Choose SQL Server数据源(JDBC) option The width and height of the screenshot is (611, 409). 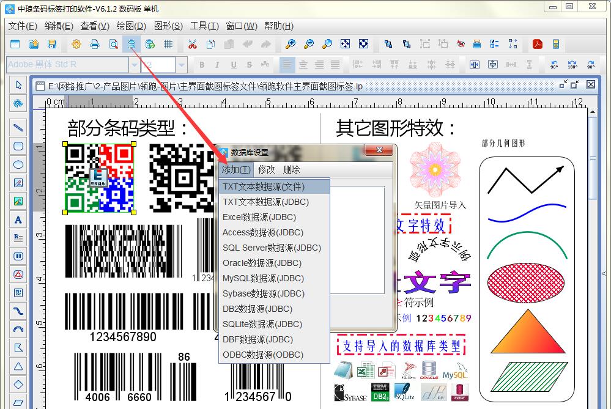pyautogui.click(x=275, y=248)
